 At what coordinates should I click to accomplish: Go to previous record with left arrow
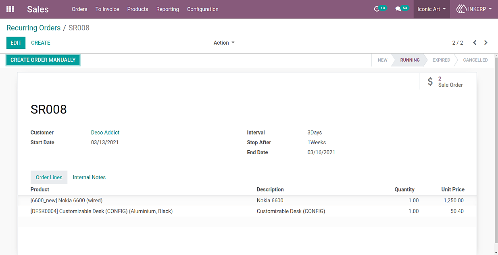coord(475,43)
